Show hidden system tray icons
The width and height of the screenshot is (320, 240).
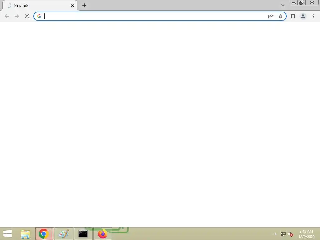coord(275,234)
